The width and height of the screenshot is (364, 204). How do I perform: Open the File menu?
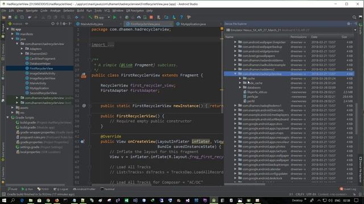click(4, 11)
